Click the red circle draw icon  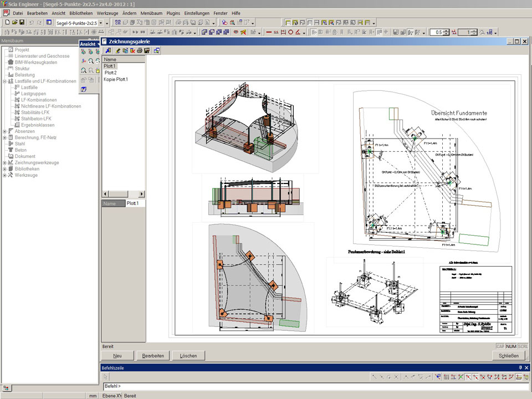290,33
